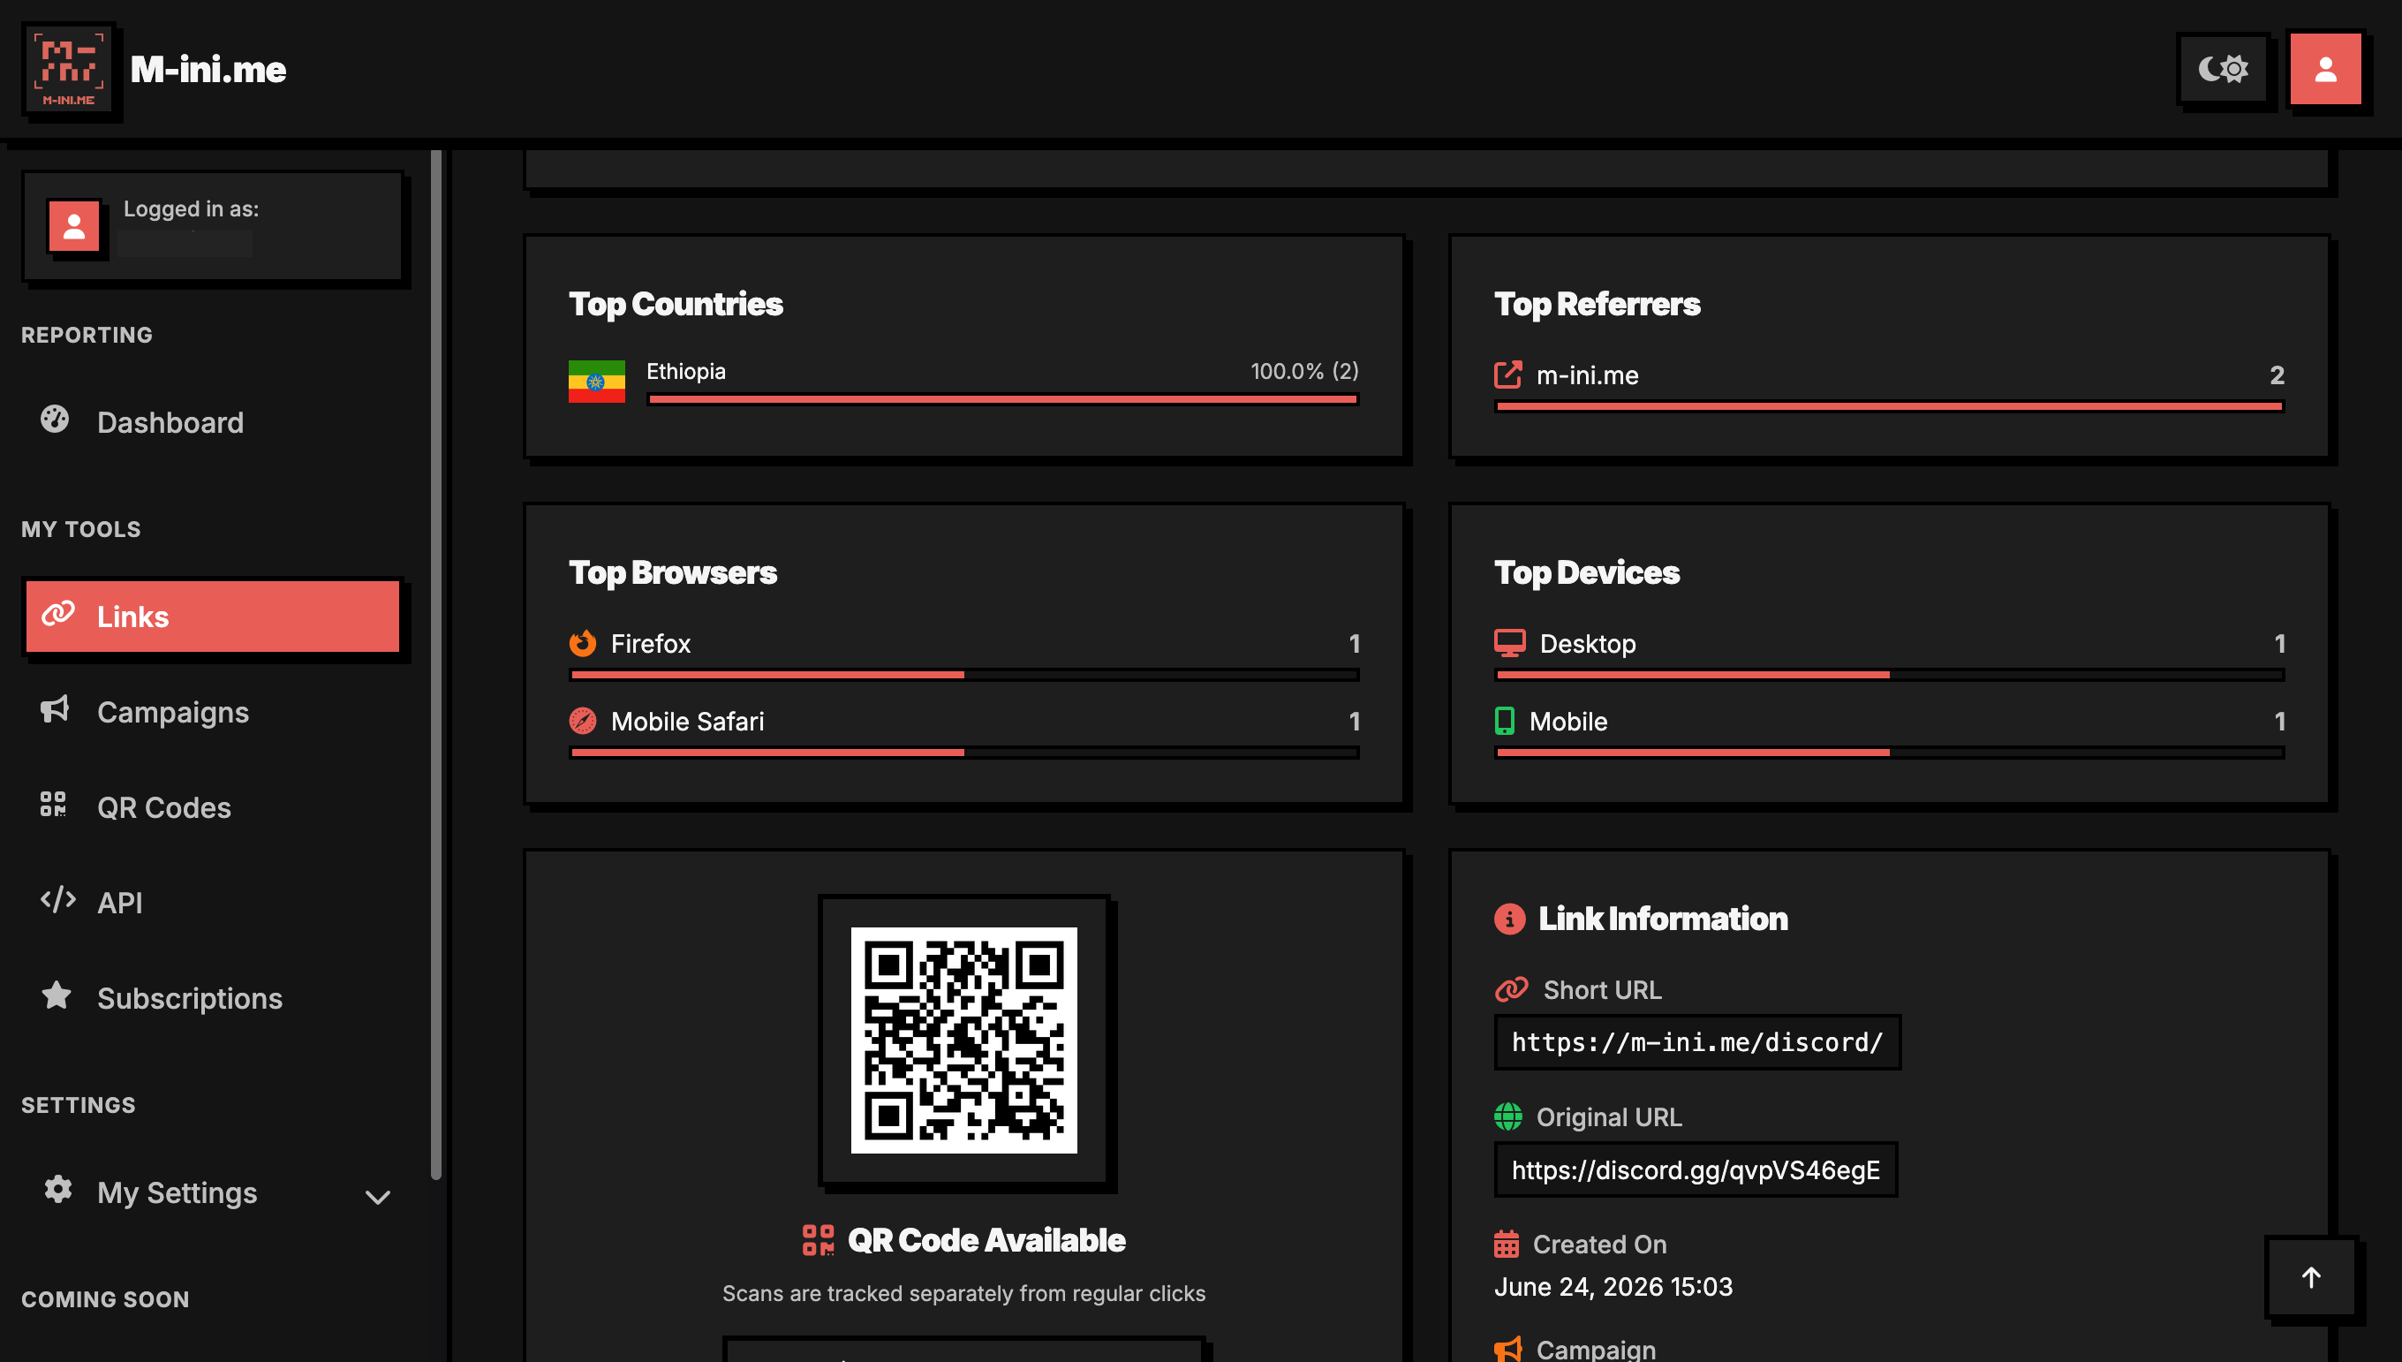This screenshot has height=1362, width=2402.
Task: Click the Mobile phone icon
Action: [x=1505, y=722]
